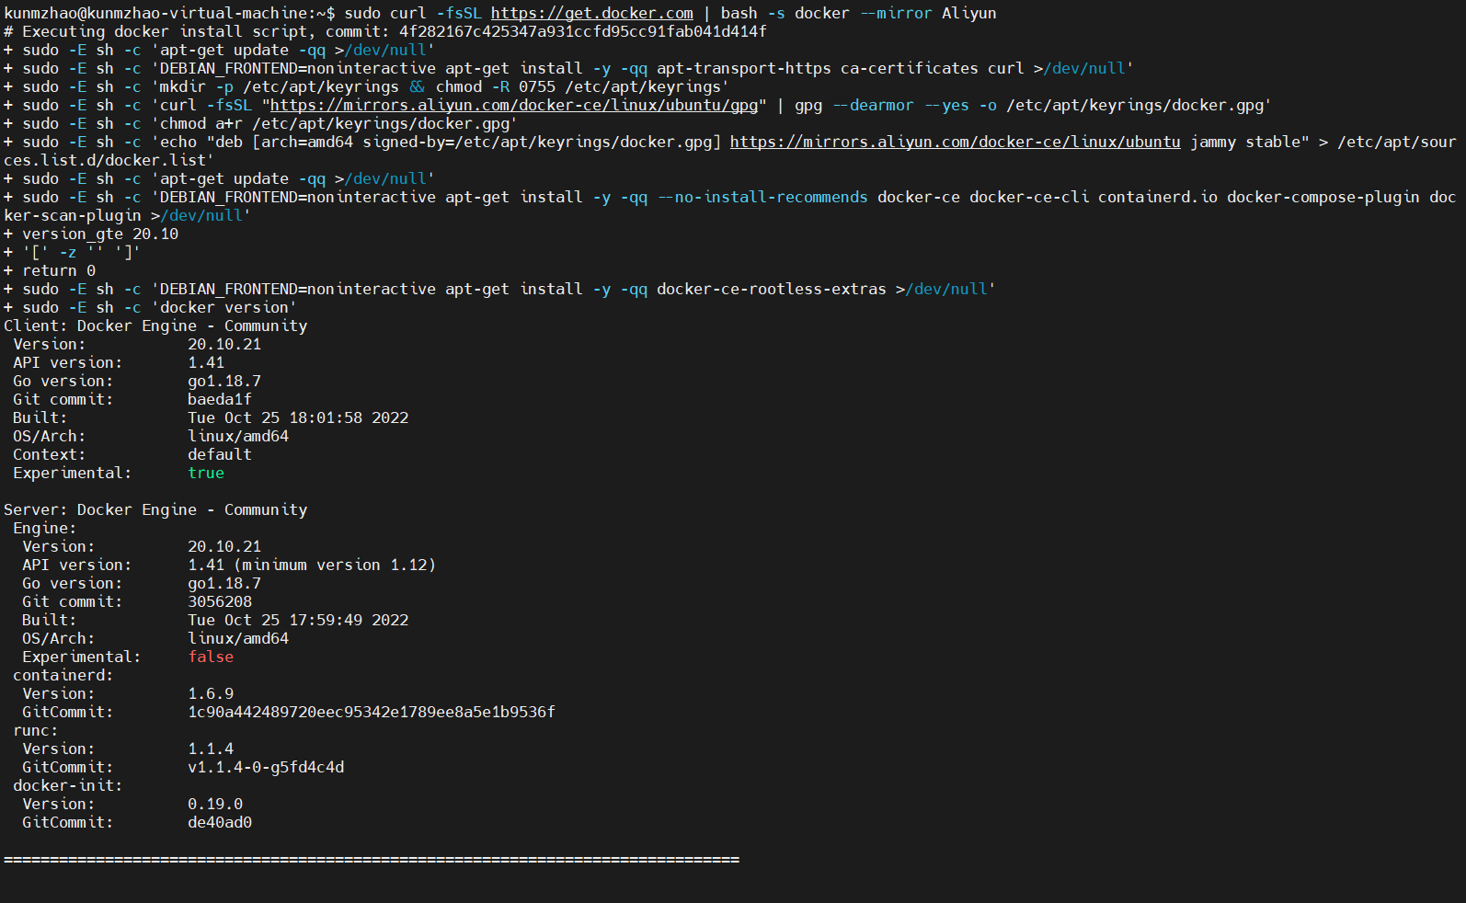Click '--no-install-recommends' option text
The width and height of the screenshot is (1466, 903).
(x=762, y=197)
